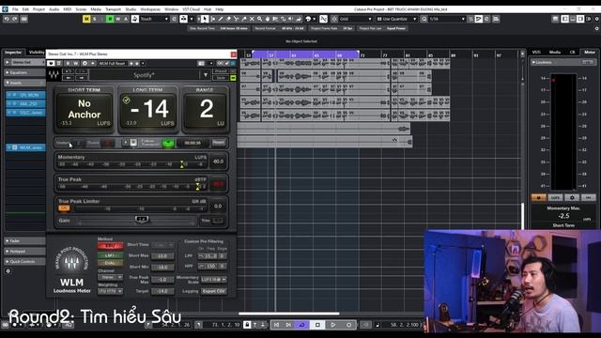This screenshot has height=338, width=601.
Task: Open the Channel Stereo dropdown
Action: (111, 278)
